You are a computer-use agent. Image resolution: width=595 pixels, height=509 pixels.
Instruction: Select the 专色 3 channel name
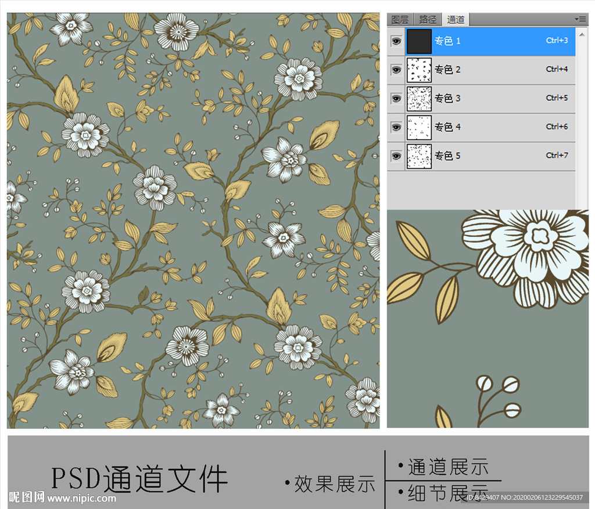coord(447,99)
